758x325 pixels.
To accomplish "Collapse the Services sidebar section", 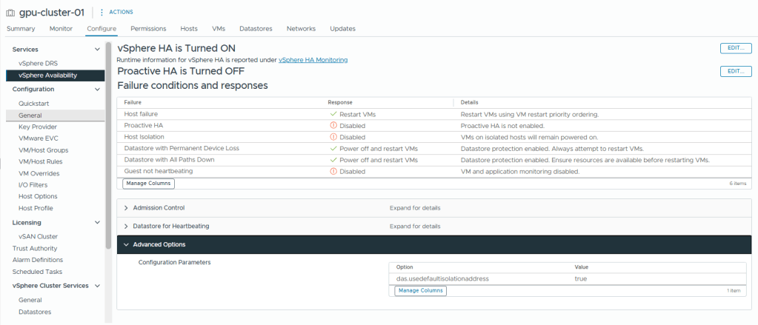I will [x=97, y=49].
